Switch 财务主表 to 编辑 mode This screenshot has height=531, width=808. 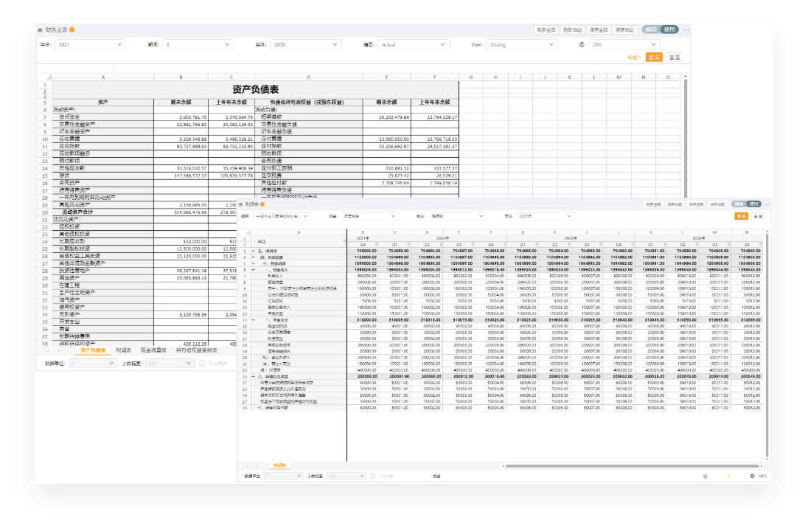(651, 30)
